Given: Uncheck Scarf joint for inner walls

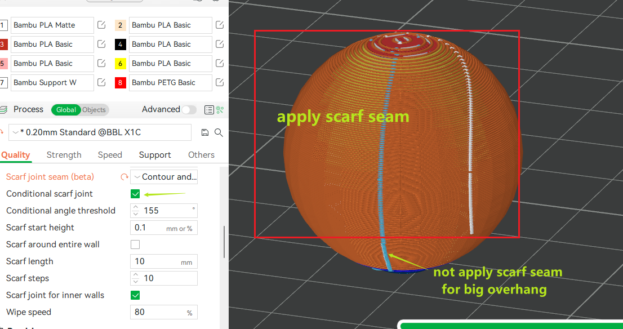Looking at the screenshot, I should [135, 295].
